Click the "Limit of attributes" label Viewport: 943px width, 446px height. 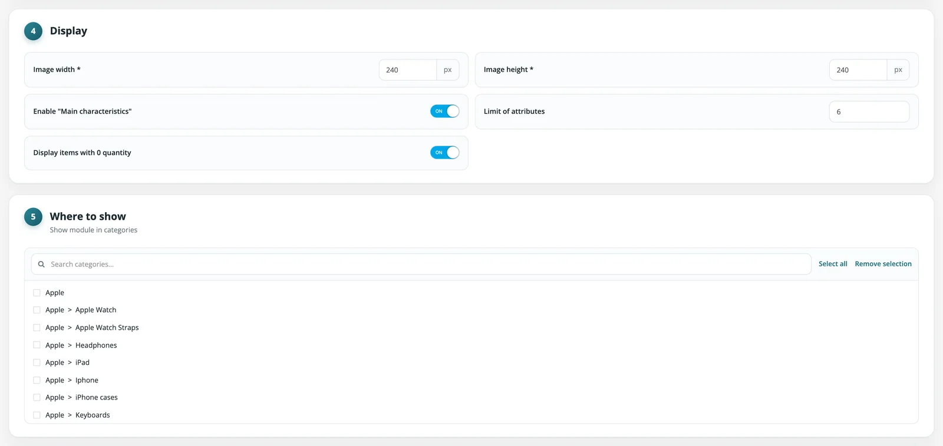(x=514, y=111)
